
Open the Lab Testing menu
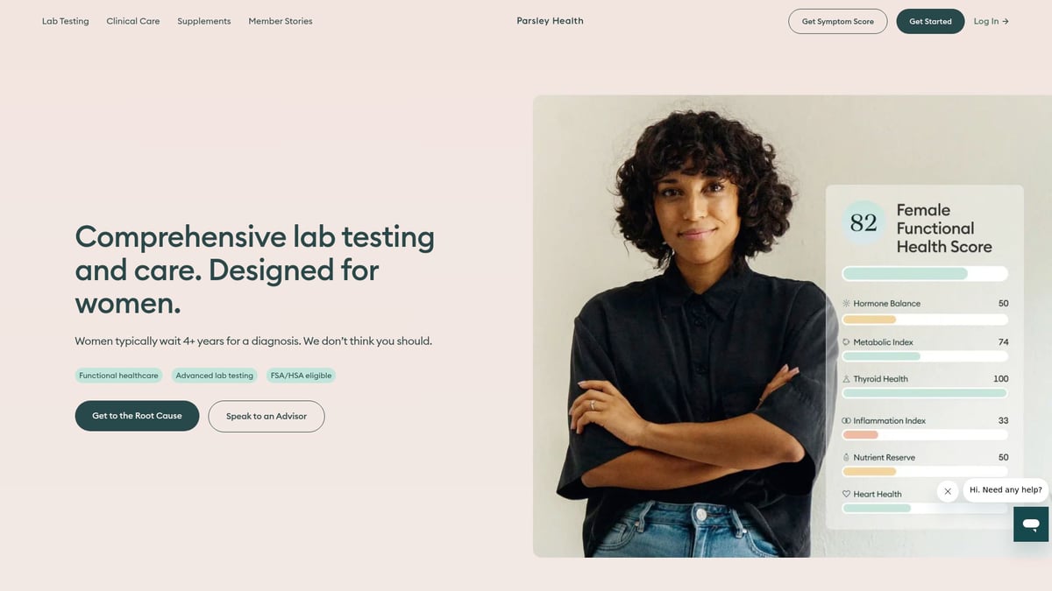coord(66,21)
